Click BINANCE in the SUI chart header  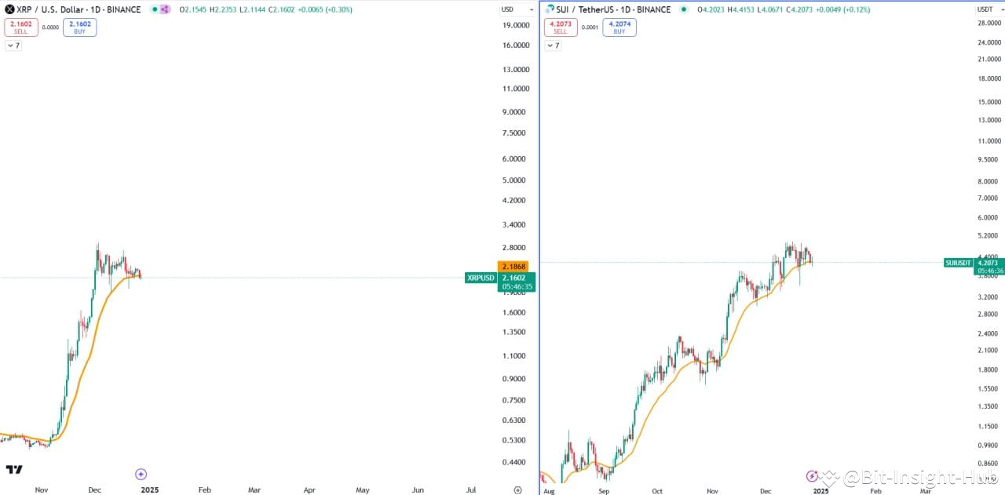652,9
